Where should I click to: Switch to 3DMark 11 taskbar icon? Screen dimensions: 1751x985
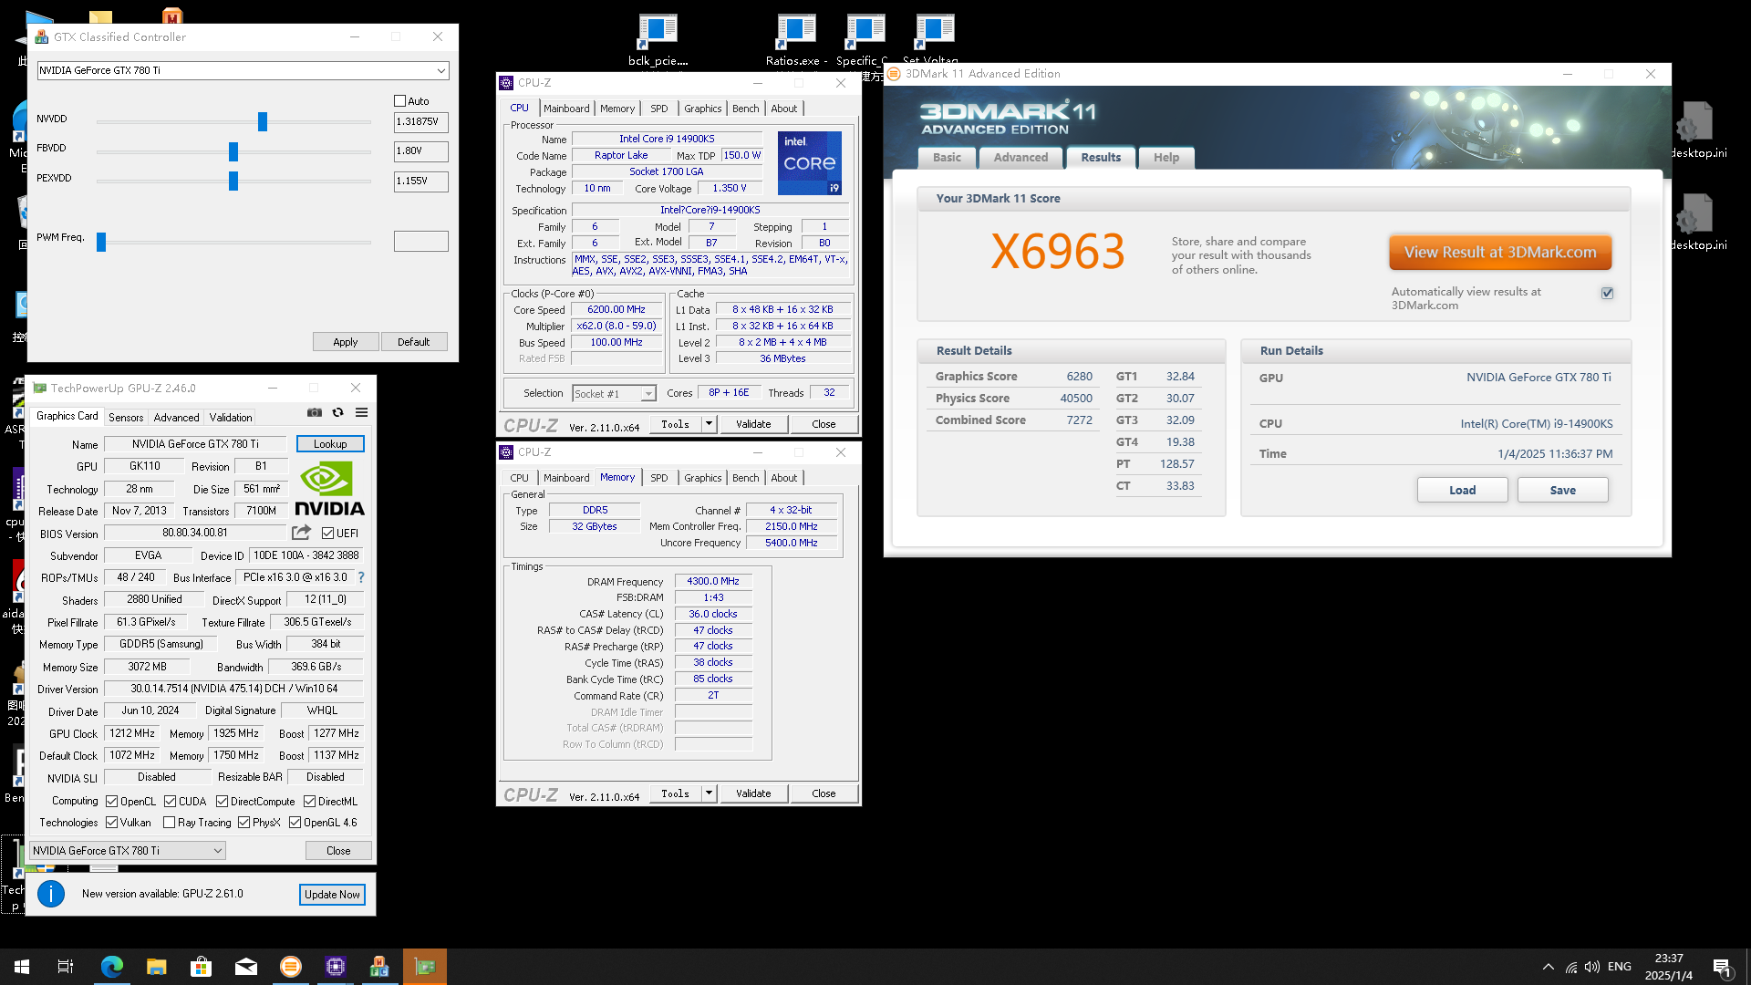click(x=290, y=967)
